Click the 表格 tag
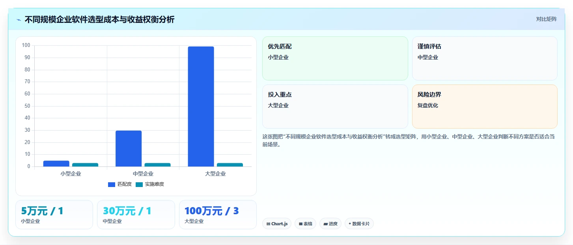This screenshot has width=573, height=245. [x=305, y=224]
